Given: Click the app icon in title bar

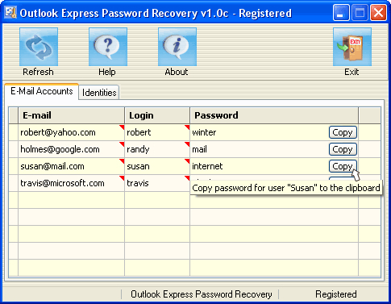Looking at the screenshot, I should (10, 13).
